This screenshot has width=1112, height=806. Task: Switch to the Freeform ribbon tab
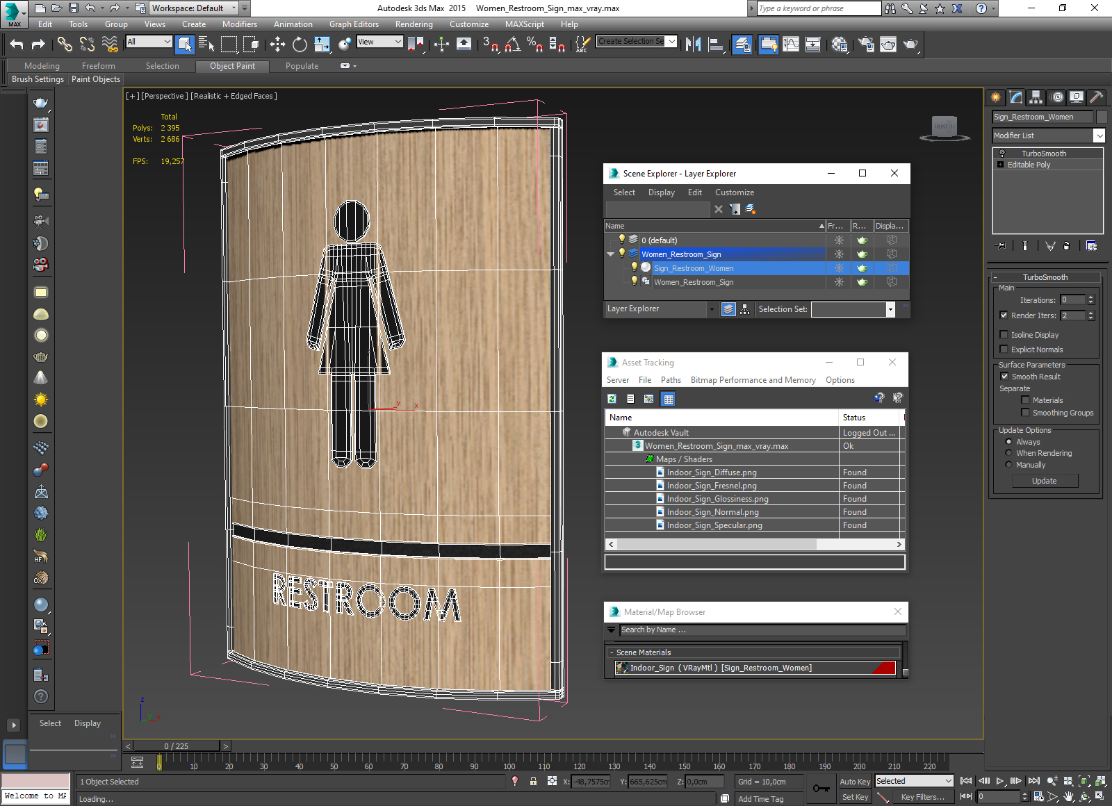click(99, 66)
